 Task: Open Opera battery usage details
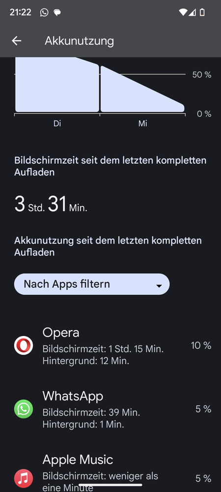coord(110,345)
